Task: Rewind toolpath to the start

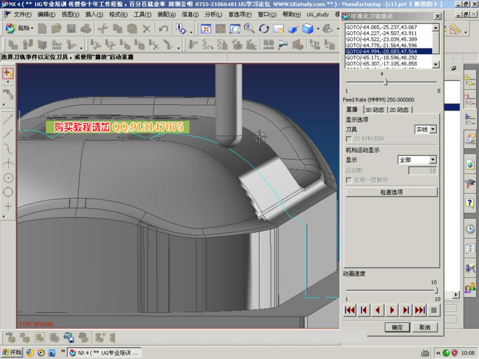Action: pyautogui.click(x=349, y=310)
